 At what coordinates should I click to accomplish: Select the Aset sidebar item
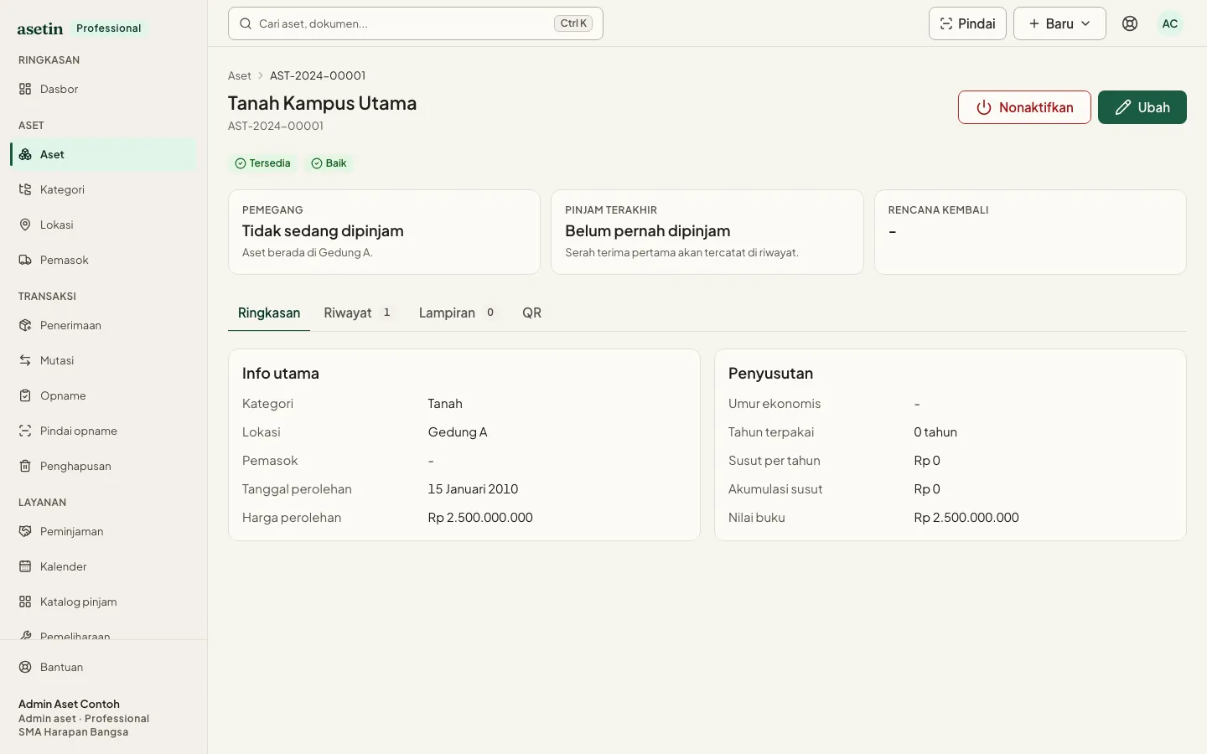103,154
